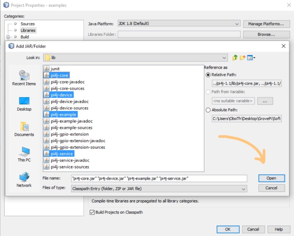The image size is (294, 236).
Task: Select pi4j-device-sources file name
Action: point(69,108)
